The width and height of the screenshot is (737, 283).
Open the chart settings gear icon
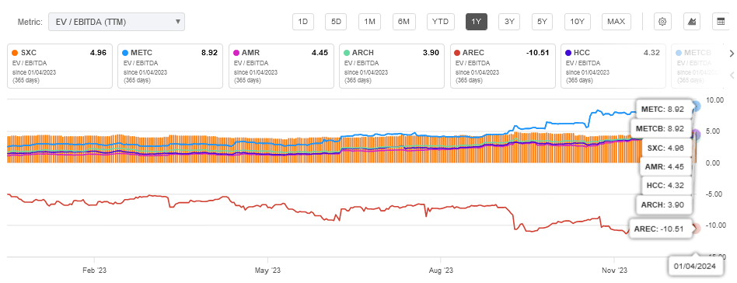click(662, 22)
